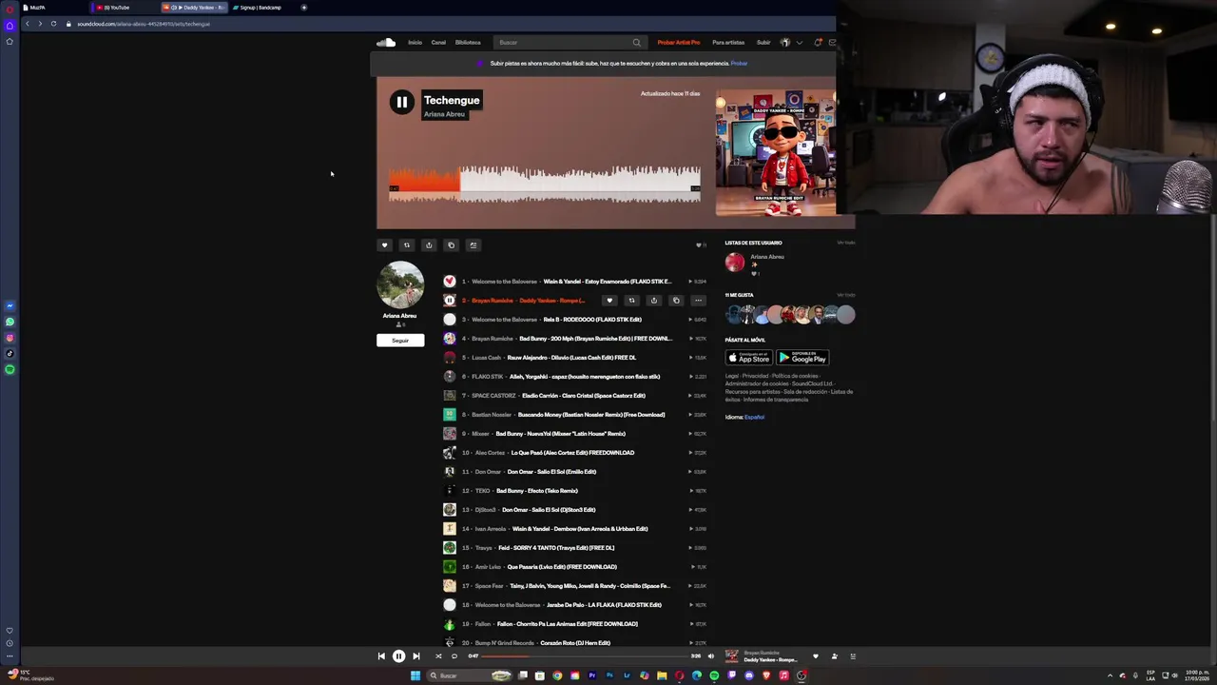
Task: Change language via the Español link
Action: pos(754,417)
